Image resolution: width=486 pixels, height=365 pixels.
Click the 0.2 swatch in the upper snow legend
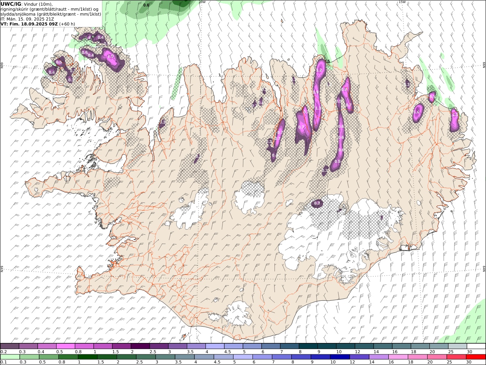[9, 346]
